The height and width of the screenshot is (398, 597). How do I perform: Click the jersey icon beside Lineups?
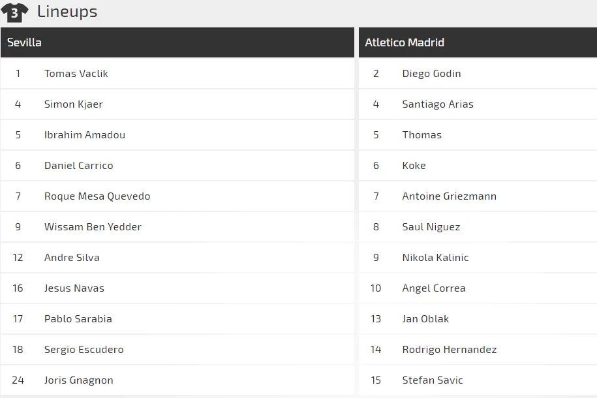(x=14, y=12)
